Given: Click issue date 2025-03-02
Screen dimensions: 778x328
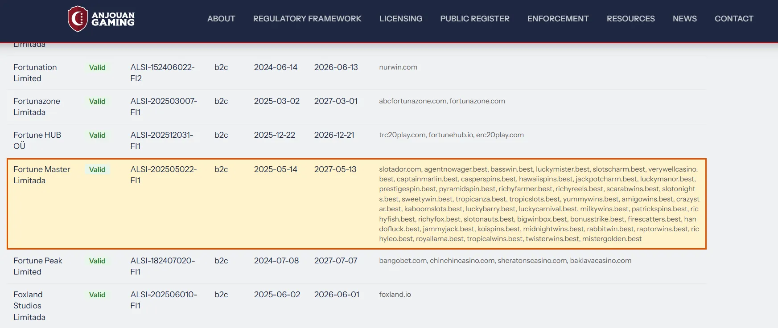Looking at the screenshot, I should pyautogui.click(x=277, y=101).
